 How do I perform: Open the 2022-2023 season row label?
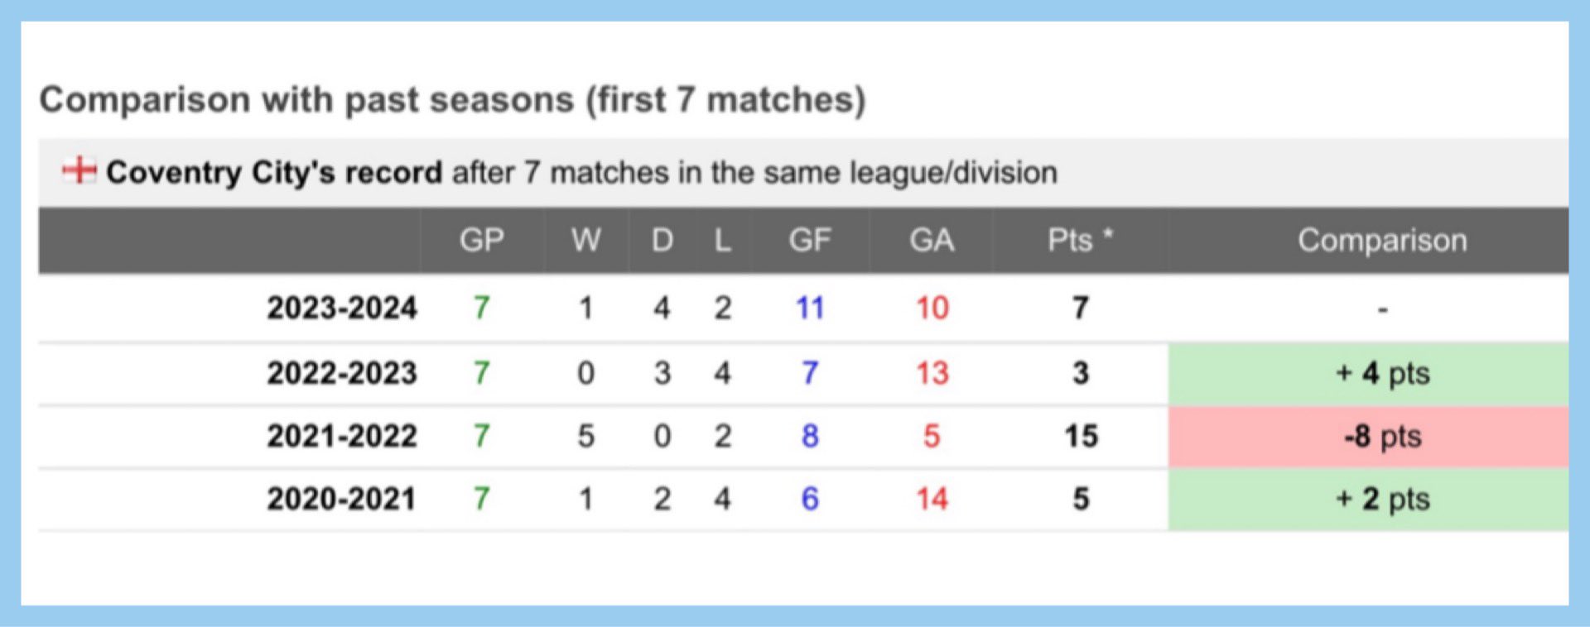tap(342, 373)
